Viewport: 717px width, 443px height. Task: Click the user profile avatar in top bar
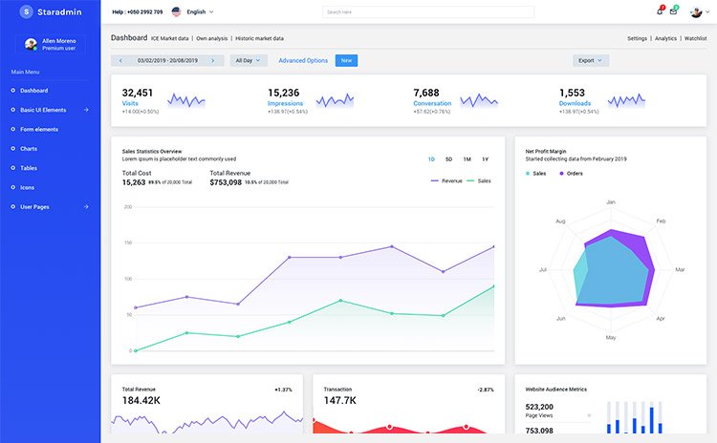click(697, 11)
